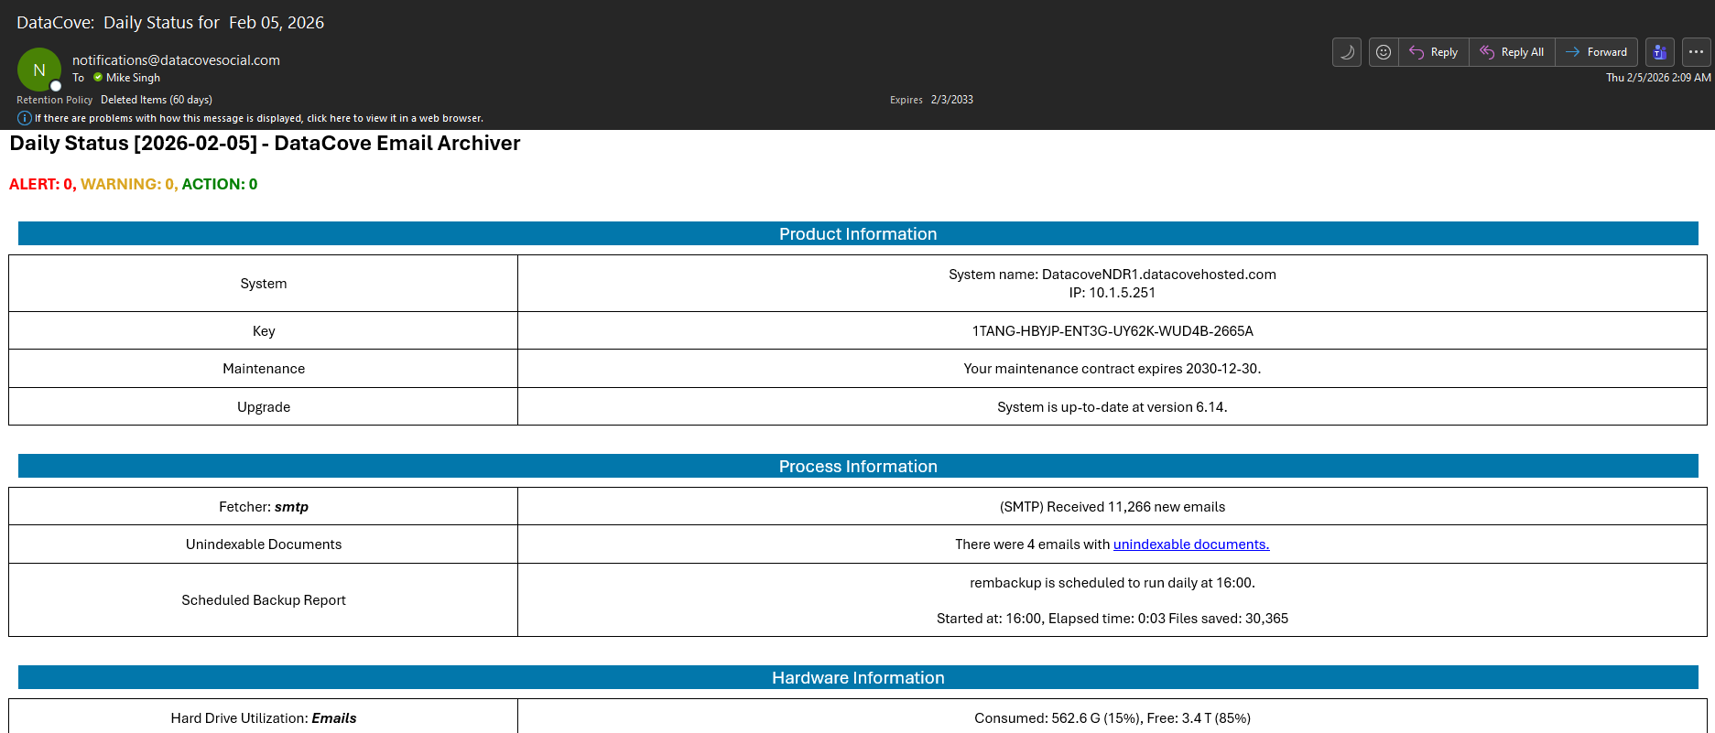1715x733 pixels.
Task: Select Received 11,266 new emails text
Action: tap(1113, 507)
